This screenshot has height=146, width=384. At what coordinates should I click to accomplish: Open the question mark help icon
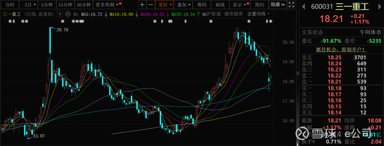(x=59, y=14)
